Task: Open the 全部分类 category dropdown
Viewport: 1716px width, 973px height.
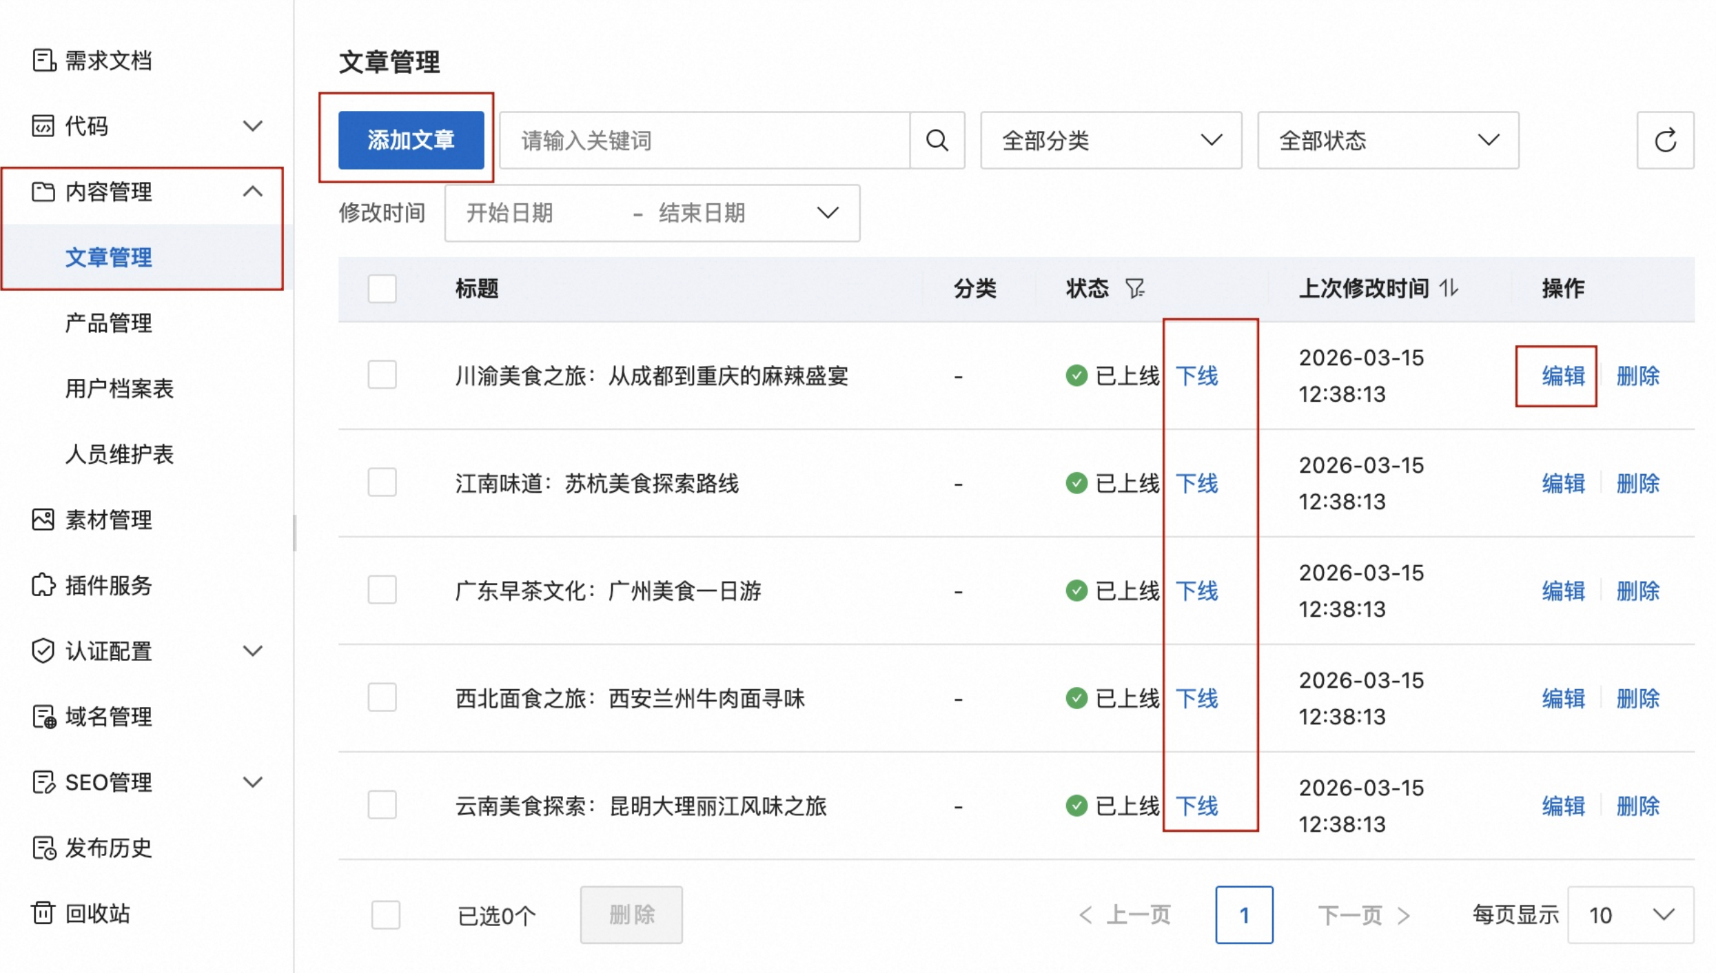Action: click(1111, 141)
